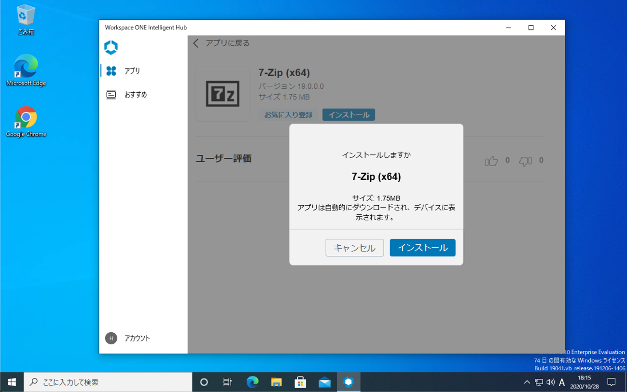Image resolution: width=627 pixels, height=392 pixels.
Task: Click the network tray icon
Action: coord(539,382)
